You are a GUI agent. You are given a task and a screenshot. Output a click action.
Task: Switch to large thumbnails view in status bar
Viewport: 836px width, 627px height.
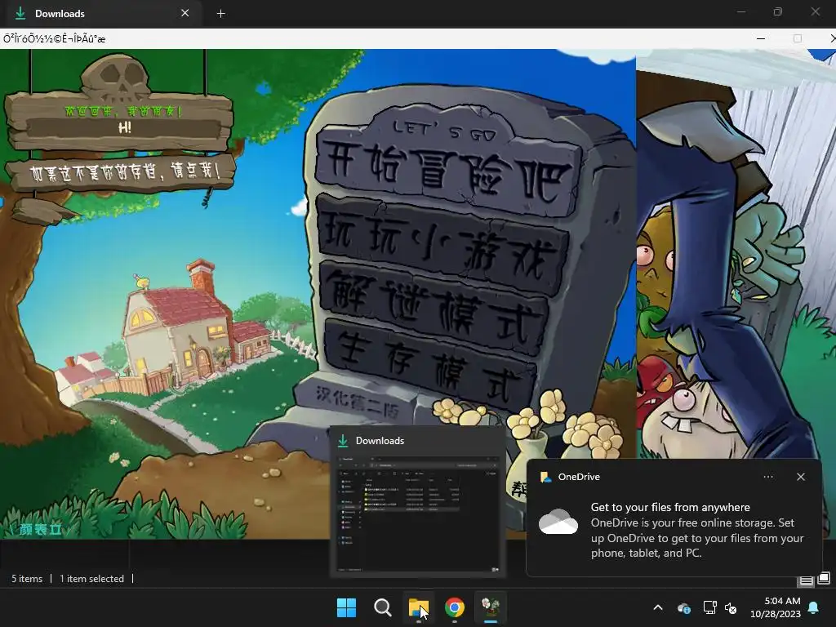point(824,578)
